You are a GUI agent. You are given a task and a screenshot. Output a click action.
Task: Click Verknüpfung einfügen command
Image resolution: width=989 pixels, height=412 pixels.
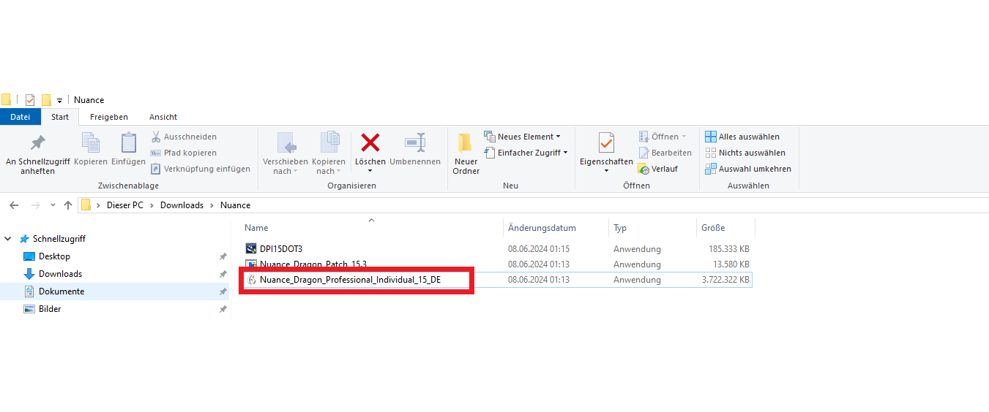tap(201, 169)
